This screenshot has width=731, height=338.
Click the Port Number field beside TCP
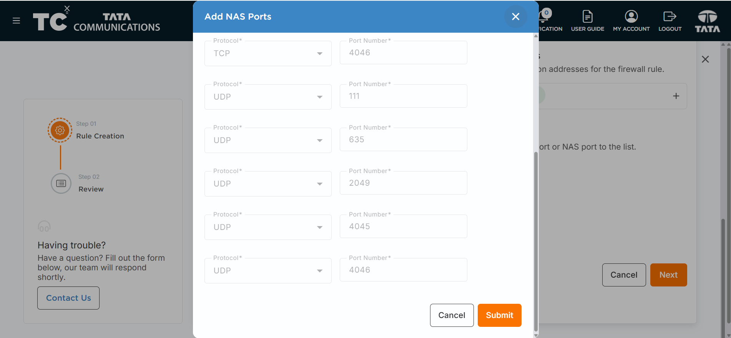(404, 53)
